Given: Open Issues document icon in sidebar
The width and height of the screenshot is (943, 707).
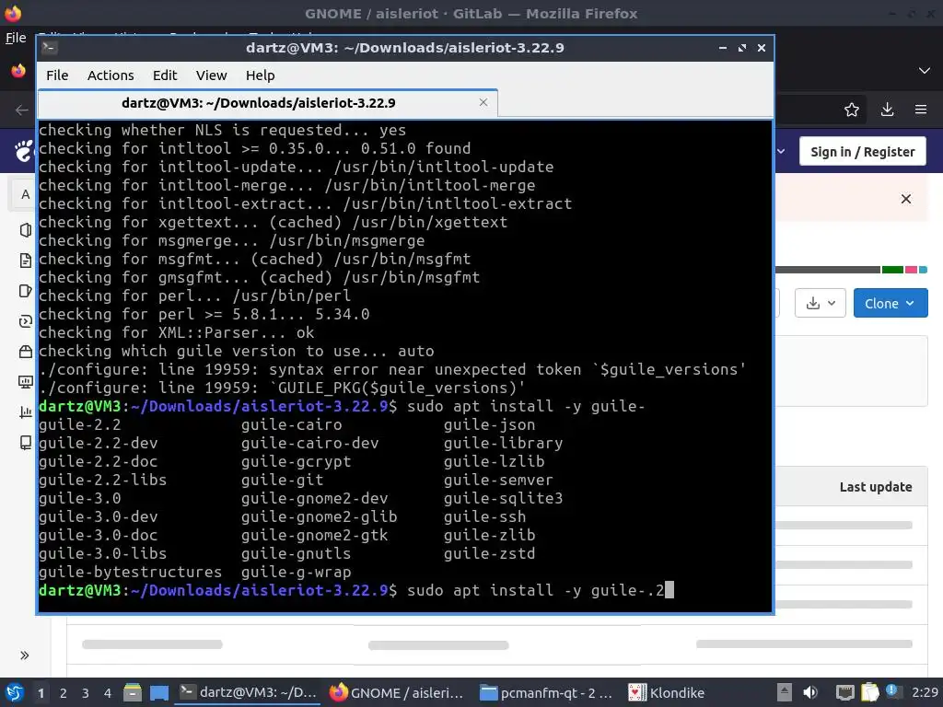Looking at the screenshot, I should coord(25,261).
